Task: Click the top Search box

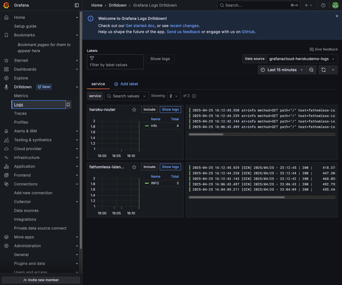Action: tap(259, 5)
